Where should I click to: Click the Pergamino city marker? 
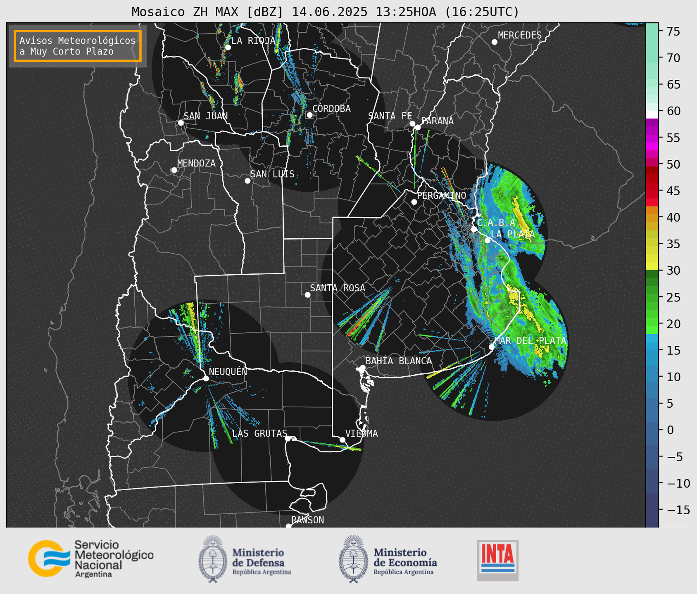(414, 202)
